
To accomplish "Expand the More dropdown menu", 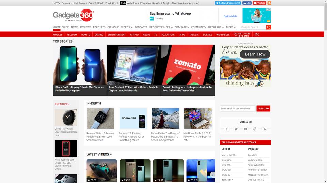I will tap(231, 27).
